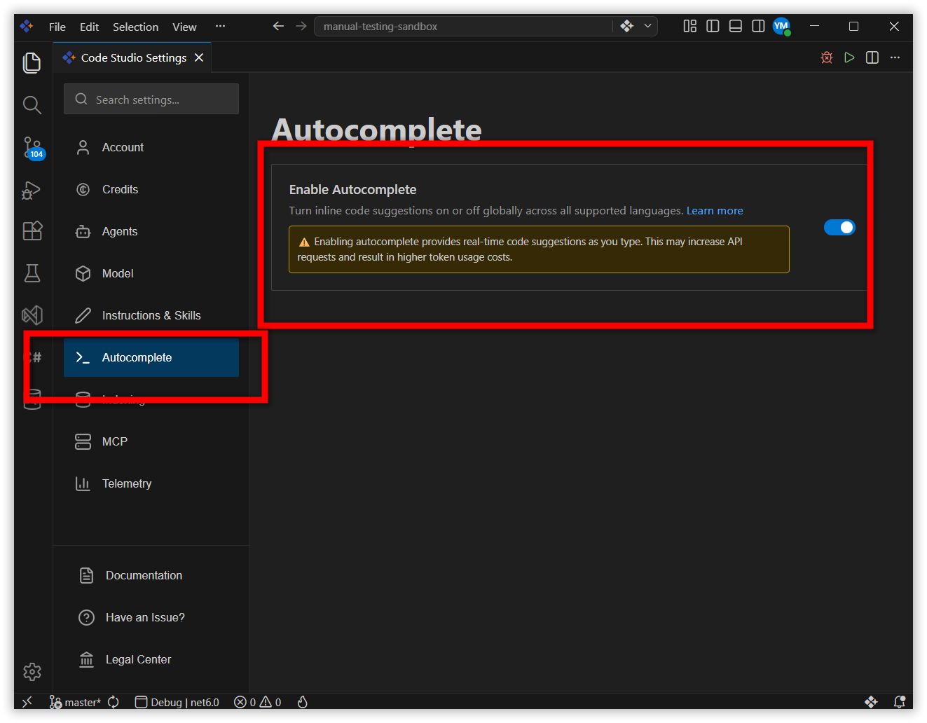The image size is (927, 723).
Task: Click the manual-testing-sandbox command center
Action: click(x=464, y=26)
